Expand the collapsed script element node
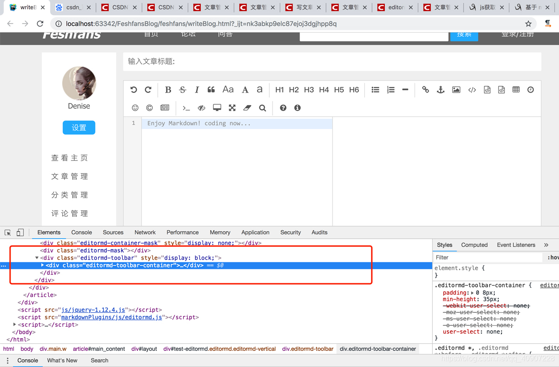 (x=14, y=325)
